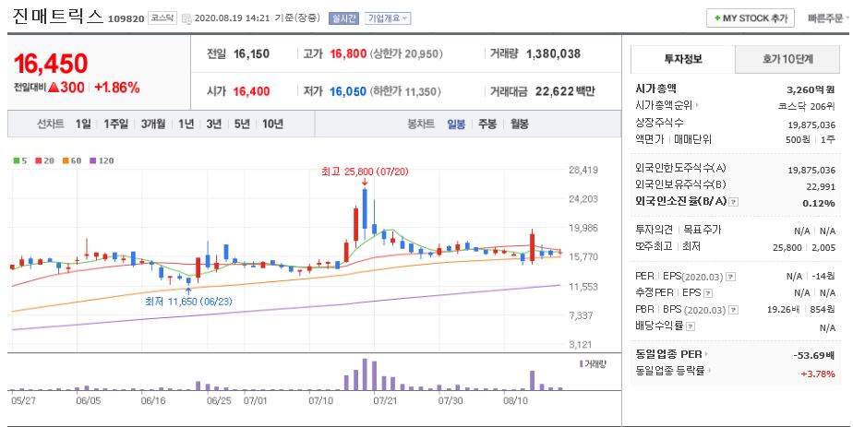Click the arrow next to 시가총액순위
This screenshot has width=853, height=427.
click(x=697, y=106)
